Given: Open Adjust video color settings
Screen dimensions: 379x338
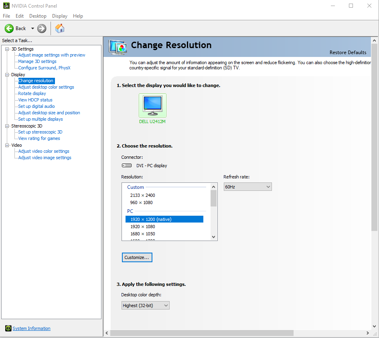Looking at the screenshot, I should click(x=44, y=151).
